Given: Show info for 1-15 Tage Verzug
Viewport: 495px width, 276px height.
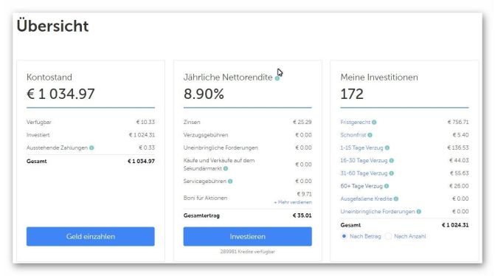Looking at the screenshot, I should coord(387,148).
